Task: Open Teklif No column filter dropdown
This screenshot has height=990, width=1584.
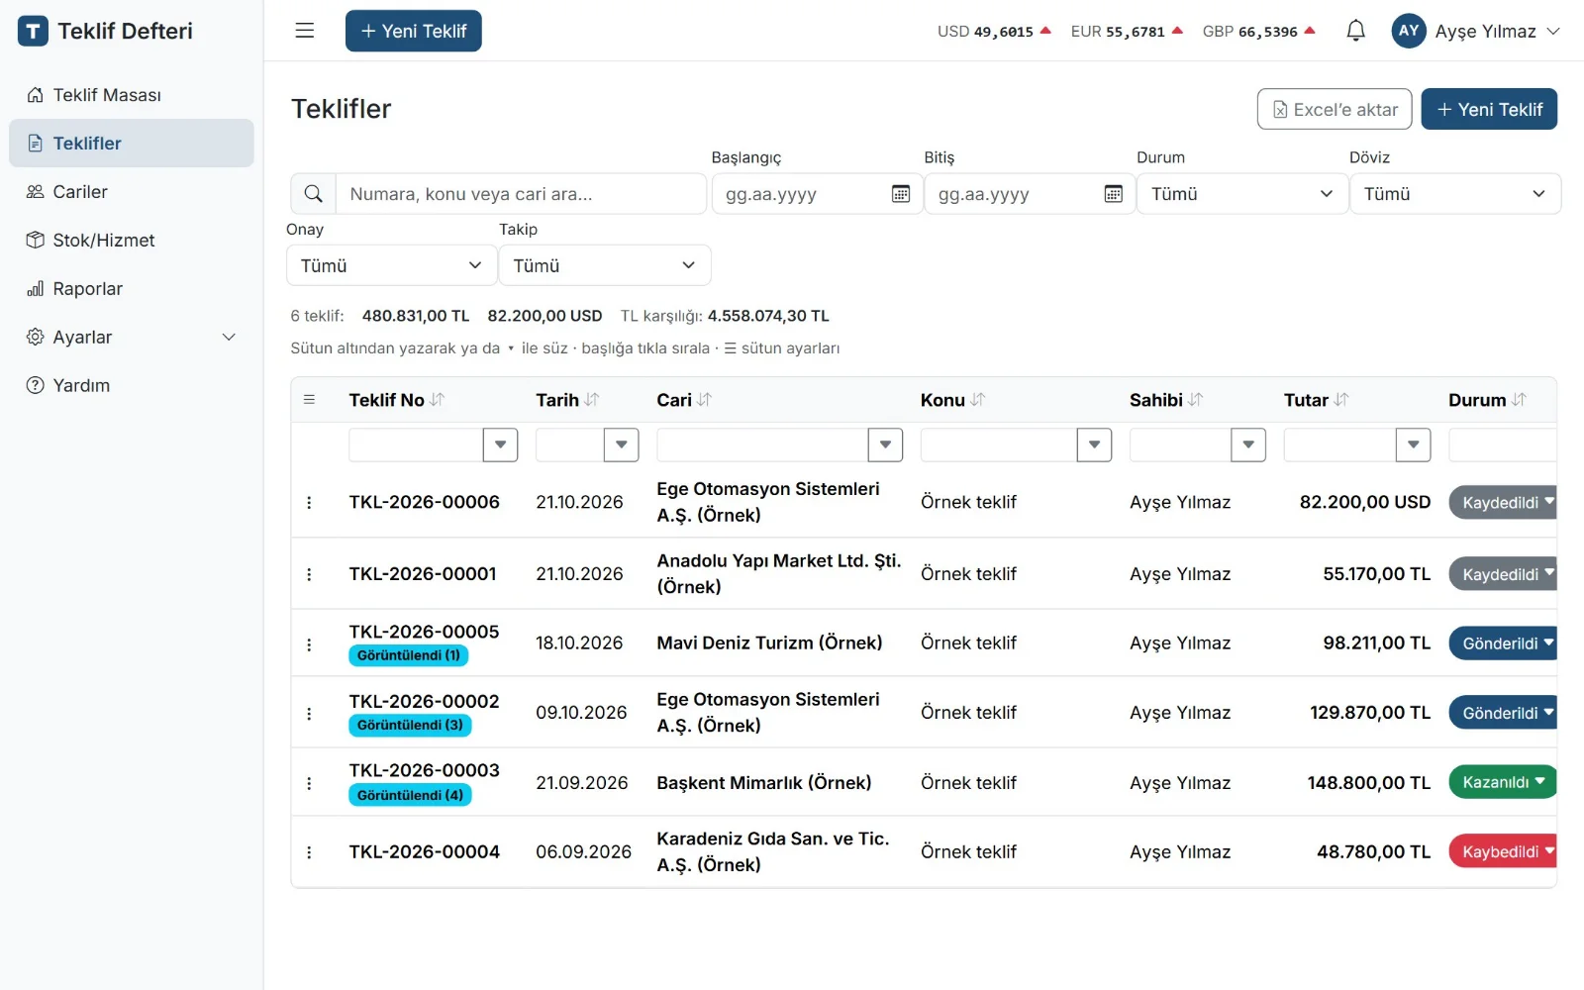Action: (x=500, y=445)
